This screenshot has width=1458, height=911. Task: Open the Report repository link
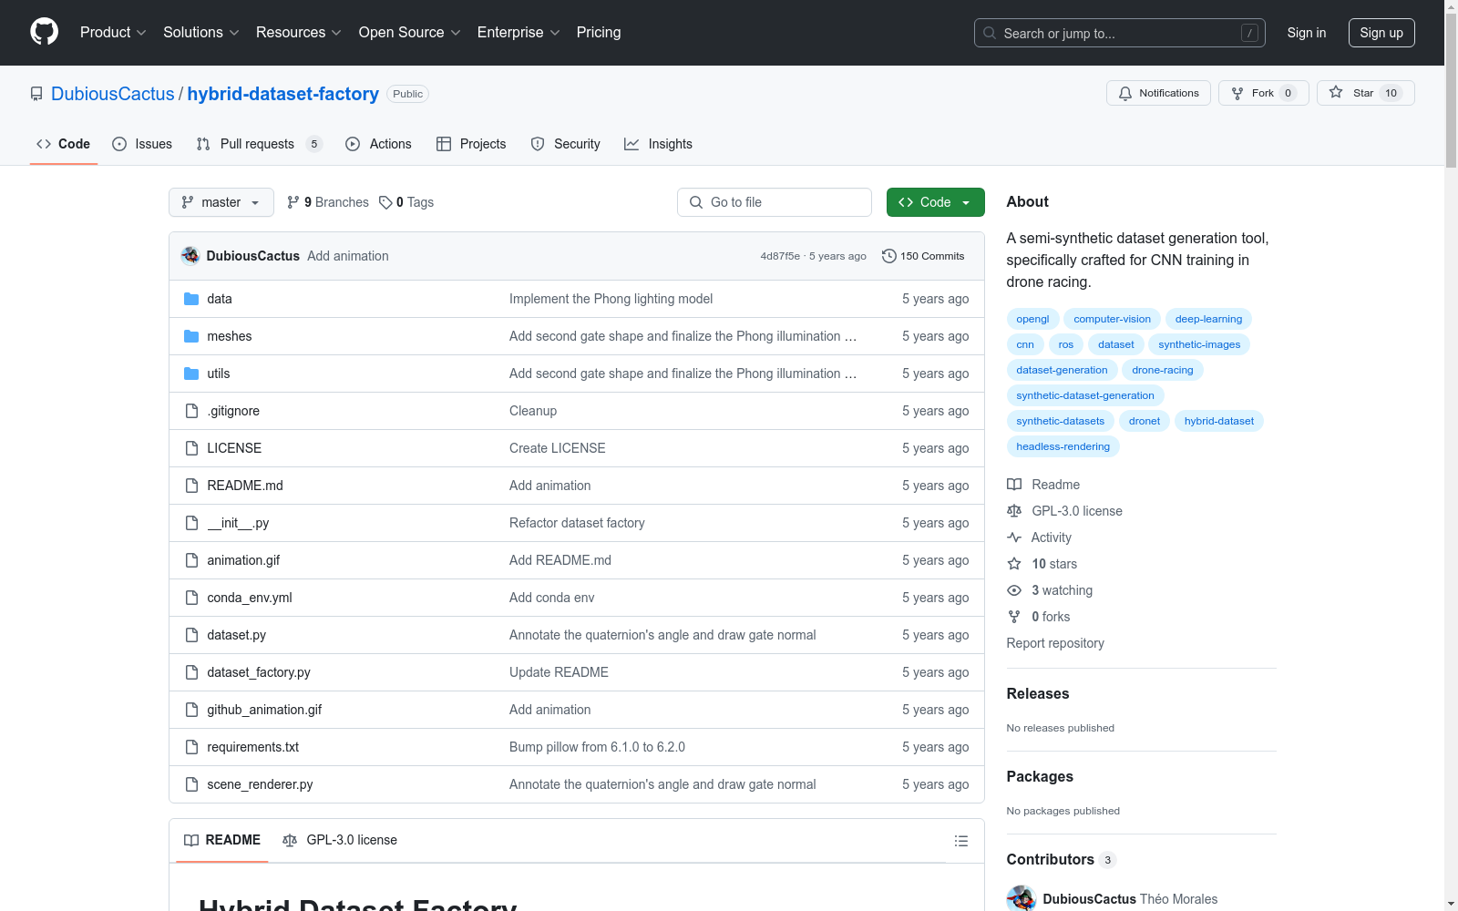click(1055, 643)
